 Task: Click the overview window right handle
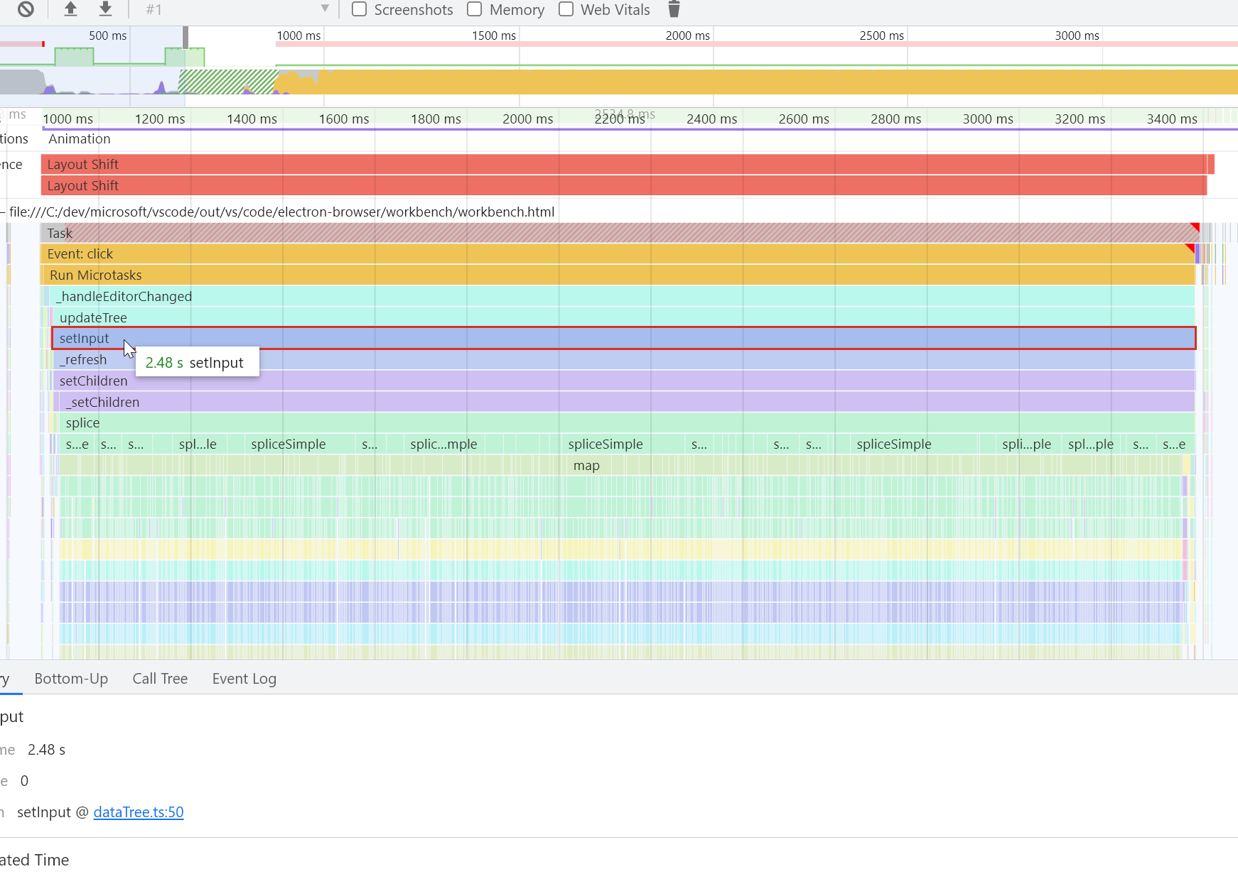(x=185, y=38)
